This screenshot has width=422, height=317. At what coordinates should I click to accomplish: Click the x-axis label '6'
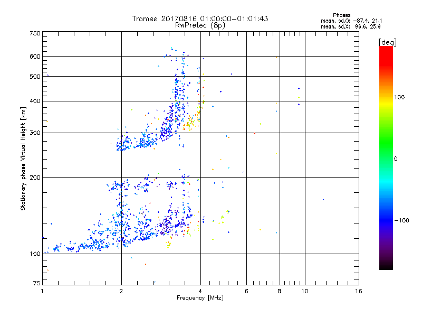pos(246,291)
